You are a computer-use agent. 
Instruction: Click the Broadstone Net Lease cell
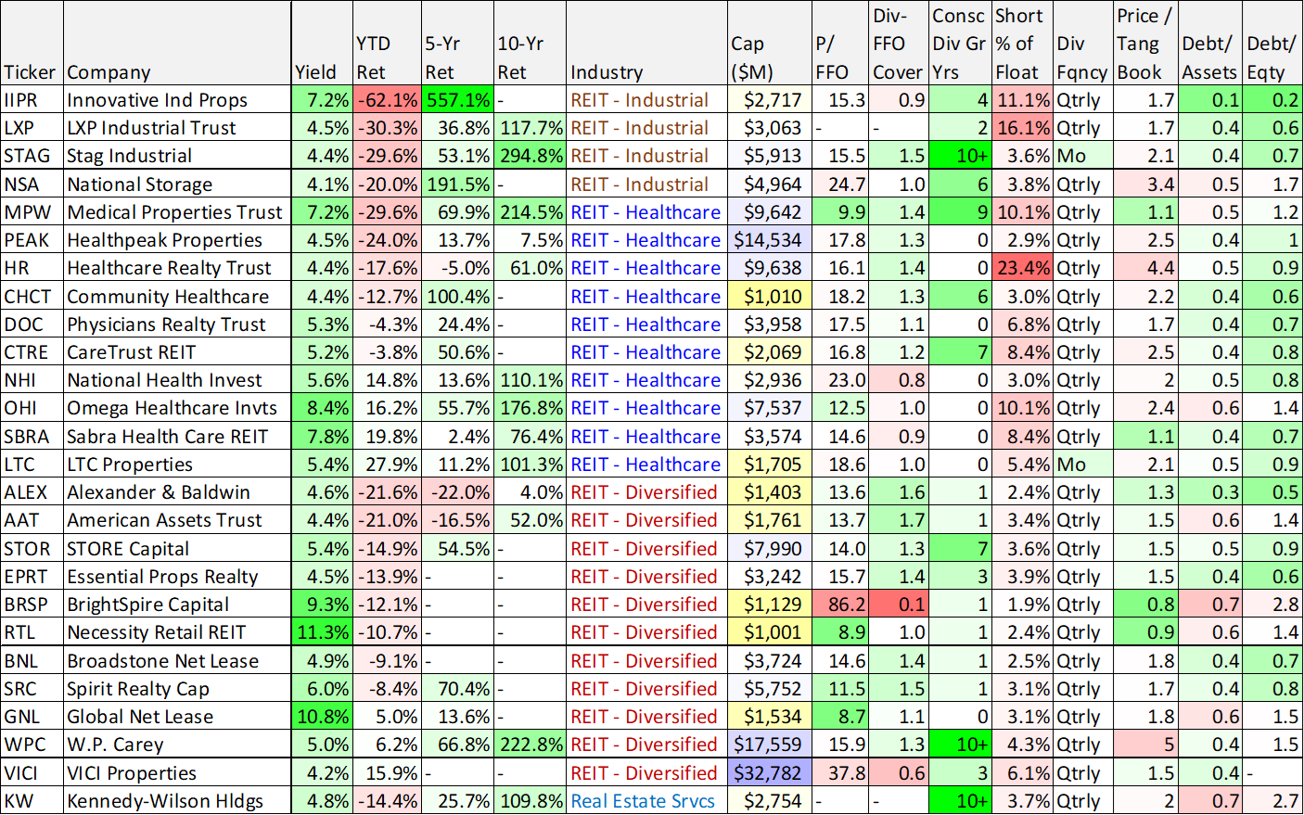[176, 661]
